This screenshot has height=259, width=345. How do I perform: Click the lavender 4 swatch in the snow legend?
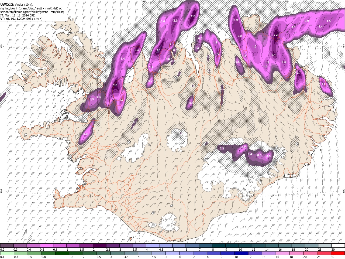153,246
